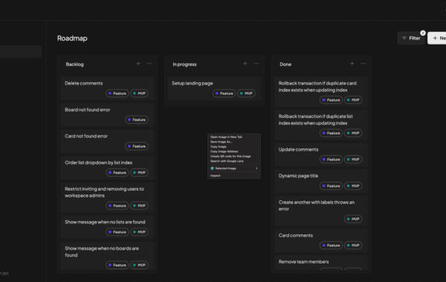The width and height of the screenshot is (446, 282).
Task: Select Search with Google Lens
Action: [227, 161]
